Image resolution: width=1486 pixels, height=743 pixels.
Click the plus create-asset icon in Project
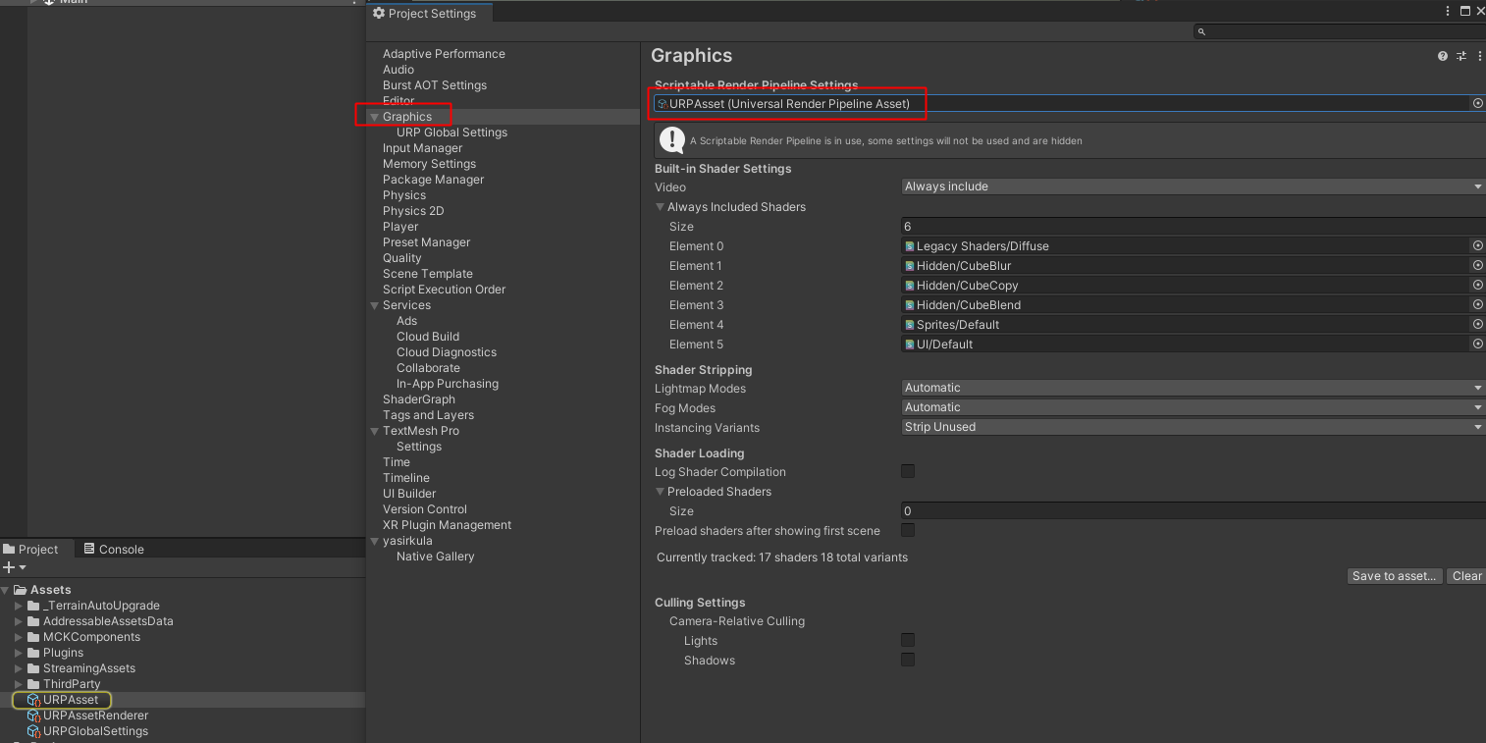click(10, 567)
